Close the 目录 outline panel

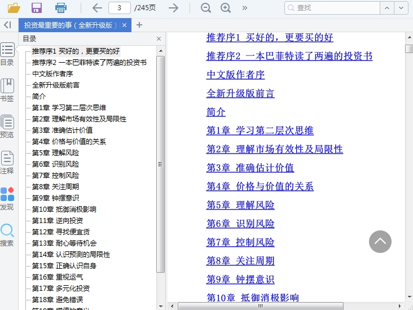(159, 39)
